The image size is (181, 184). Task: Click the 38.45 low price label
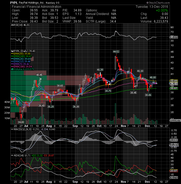pyautogui.click(x=133, y=93)
